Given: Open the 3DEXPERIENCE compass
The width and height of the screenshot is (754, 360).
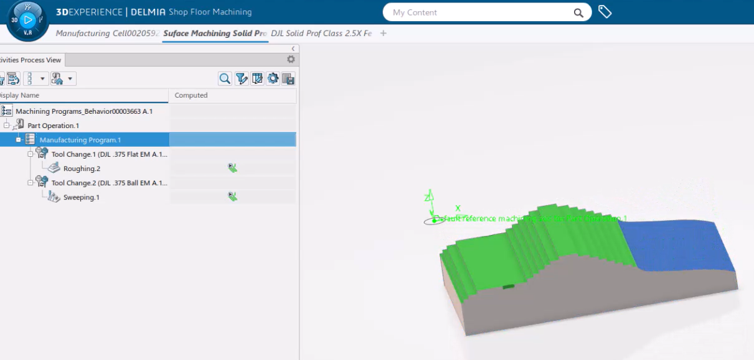Looking at the screenshot, I should pyautogui.click(x=27, y=20).
